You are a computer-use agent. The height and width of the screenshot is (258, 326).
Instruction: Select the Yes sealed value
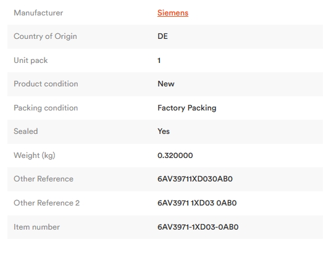tap(164, 131)
